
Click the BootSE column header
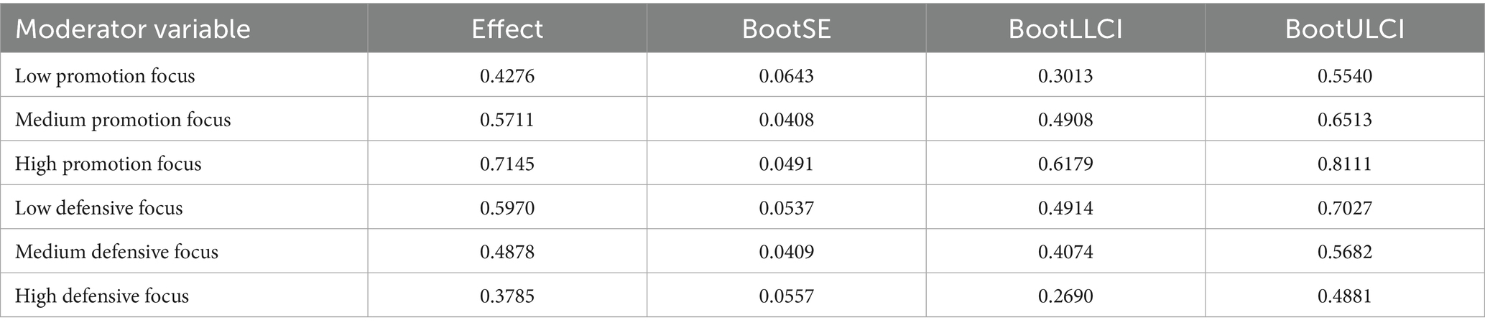coord(786,29)
